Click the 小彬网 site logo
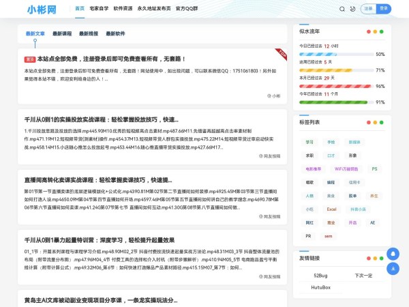The height and width of the screenshot is (307, 409). tap(42, 10)
